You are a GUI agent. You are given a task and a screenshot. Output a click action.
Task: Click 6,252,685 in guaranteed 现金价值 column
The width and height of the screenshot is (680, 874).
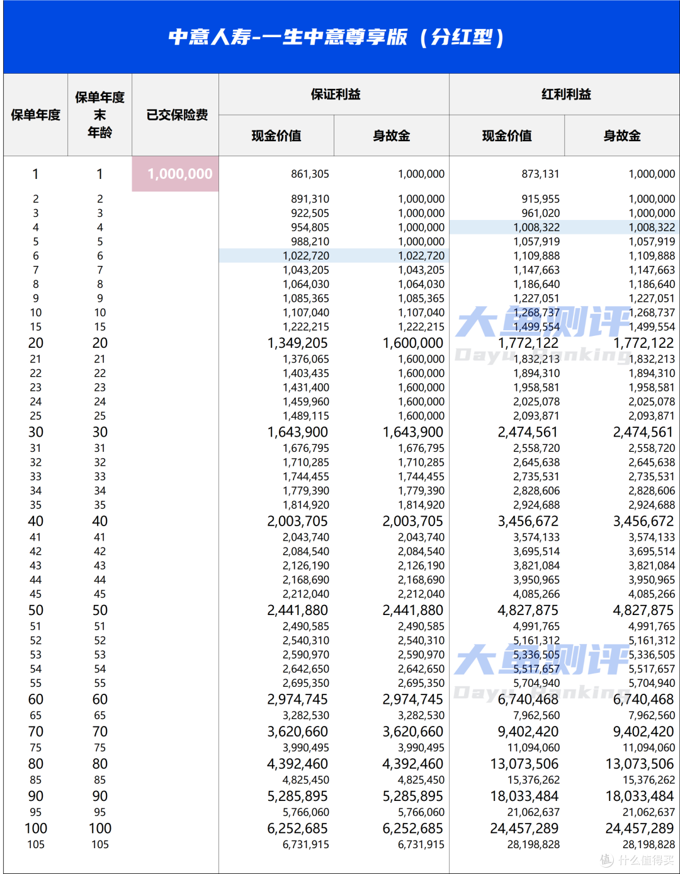tap(297, 829)
